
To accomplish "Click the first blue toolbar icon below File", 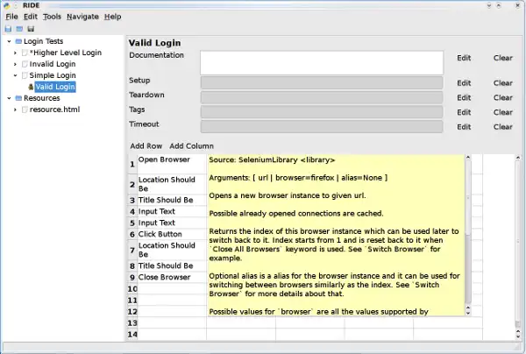I will point(8,29).
